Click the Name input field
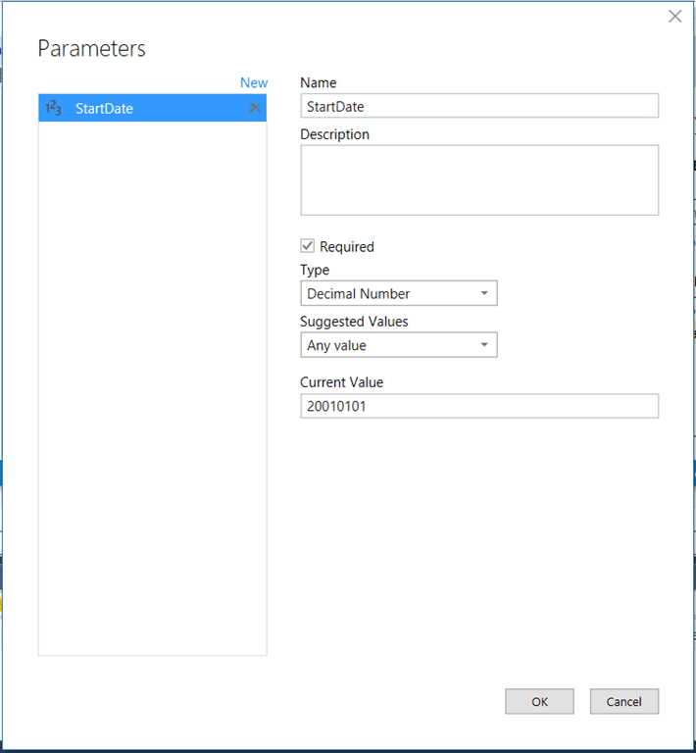The height and width of the screenshot is (753, 696). tap(479, 106)
